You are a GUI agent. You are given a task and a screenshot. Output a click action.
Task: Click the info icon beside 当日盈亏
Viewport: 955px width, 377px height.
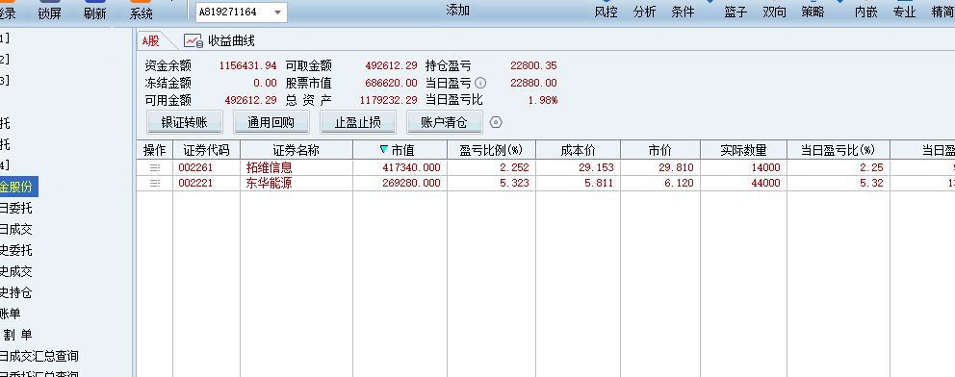click(x=480, y=83)
